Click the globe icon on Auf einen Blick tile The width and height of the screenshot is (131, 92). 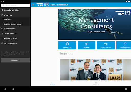pos(67,44)
